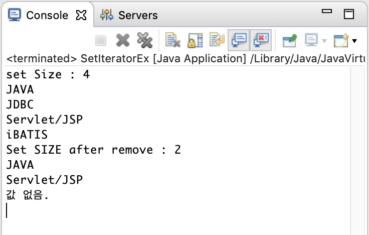Image resolution: width=369 pixels, height=235 pixels.
Task: Switch to the Console tab
Action: coord(47,15)
